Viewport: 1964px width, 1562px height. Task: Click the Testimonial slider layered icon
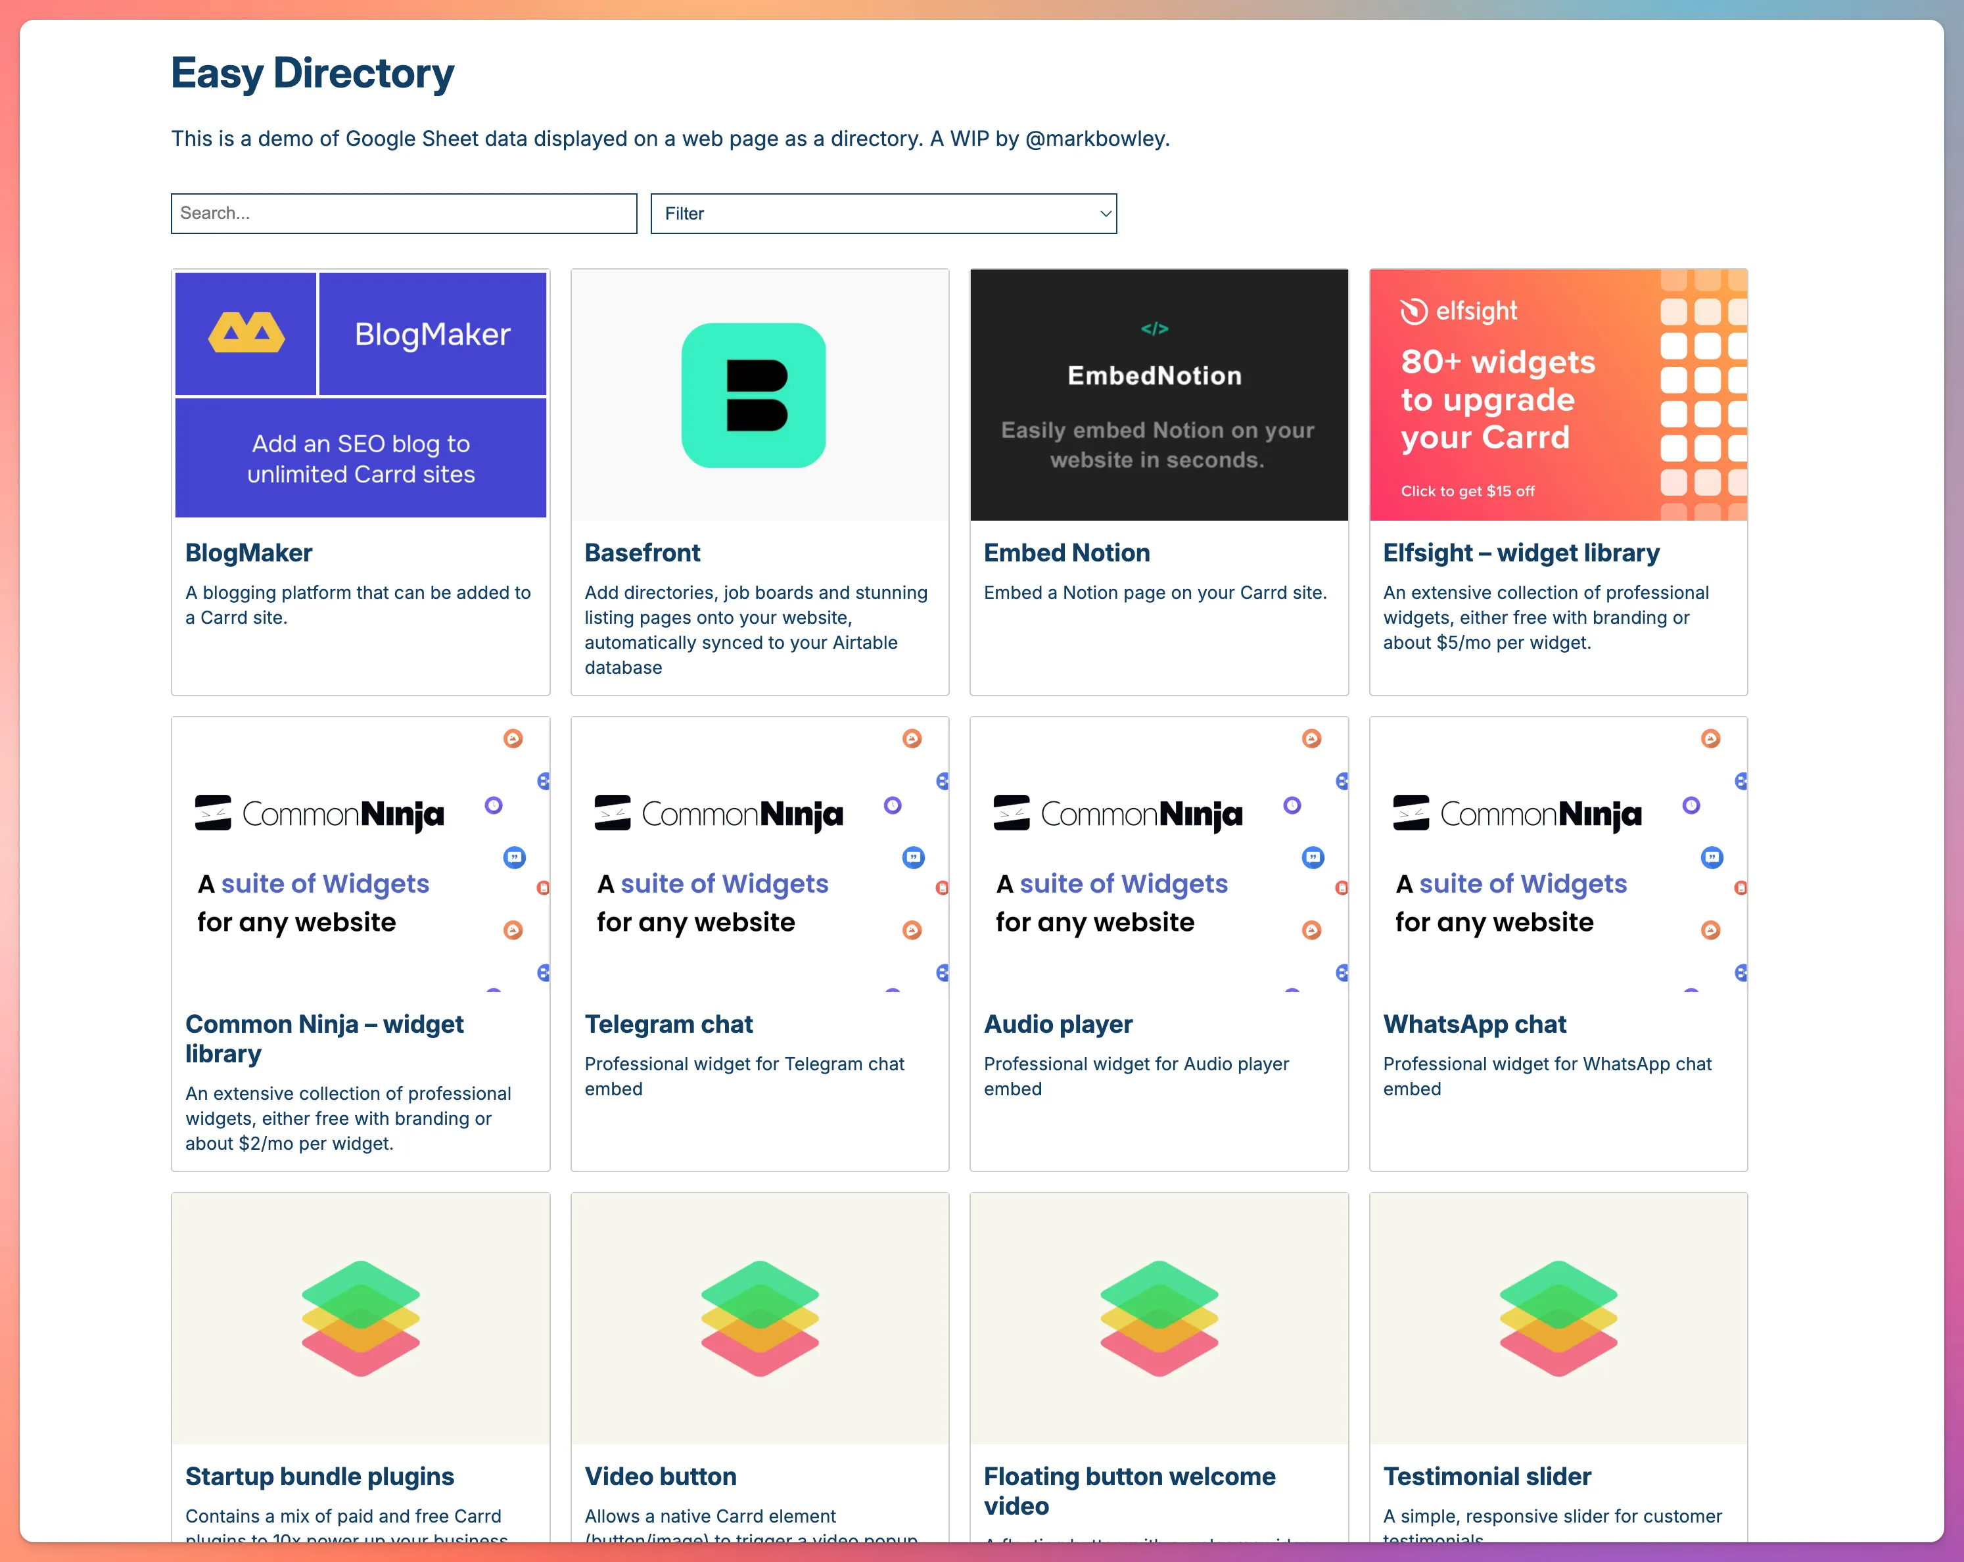click(1558, 1317)
